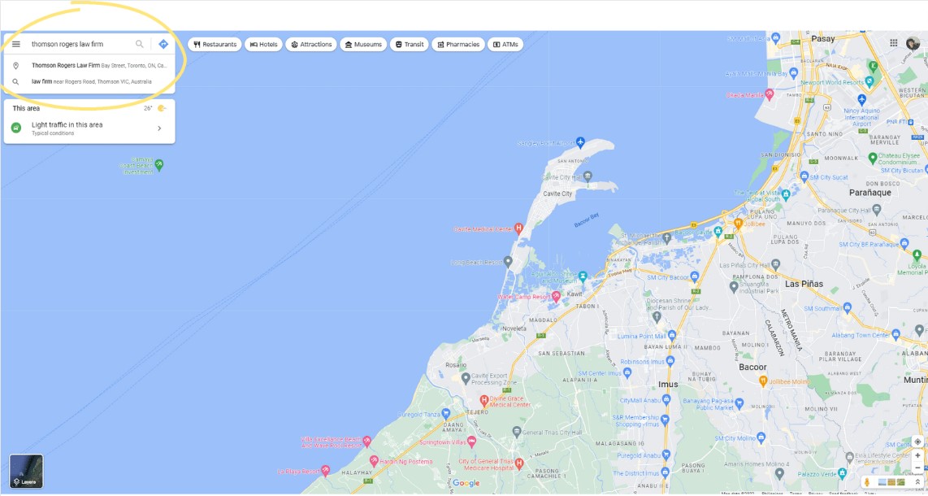This screenshot has width=928, height=496.
Task: Click the account avatar in the top right
Action: tap(913, 43)
